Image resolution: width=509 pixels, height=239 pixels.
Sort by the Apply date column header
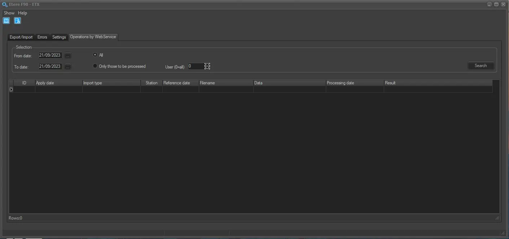click(x=58, y=83)
